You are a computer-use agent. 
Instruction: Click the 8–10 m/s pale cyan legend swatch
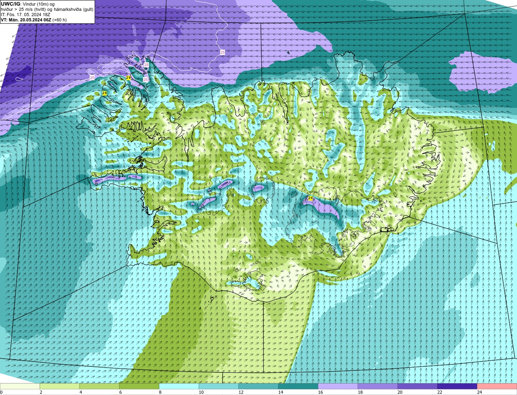tap(179, 386)
